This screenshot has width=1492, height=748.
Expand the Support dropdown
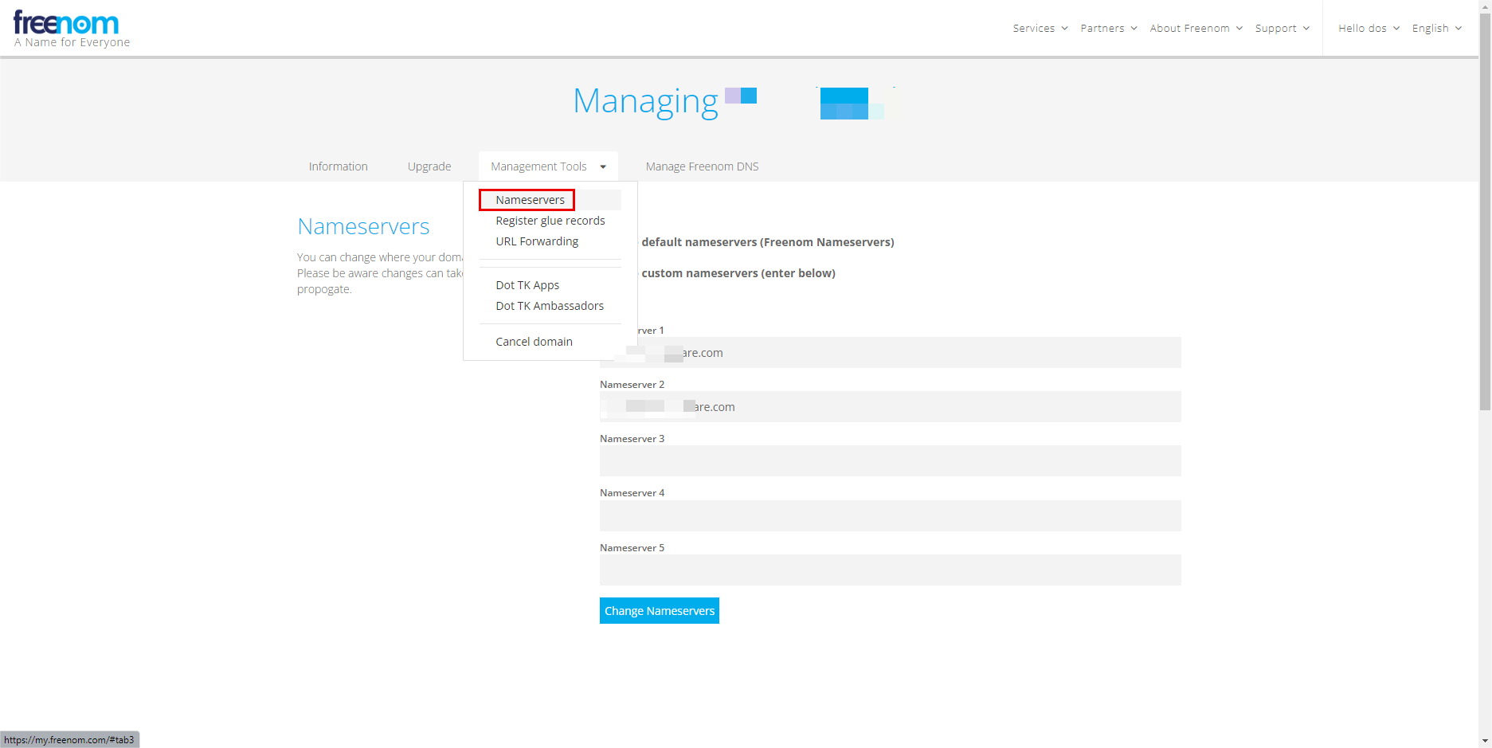pos(1282,28)
